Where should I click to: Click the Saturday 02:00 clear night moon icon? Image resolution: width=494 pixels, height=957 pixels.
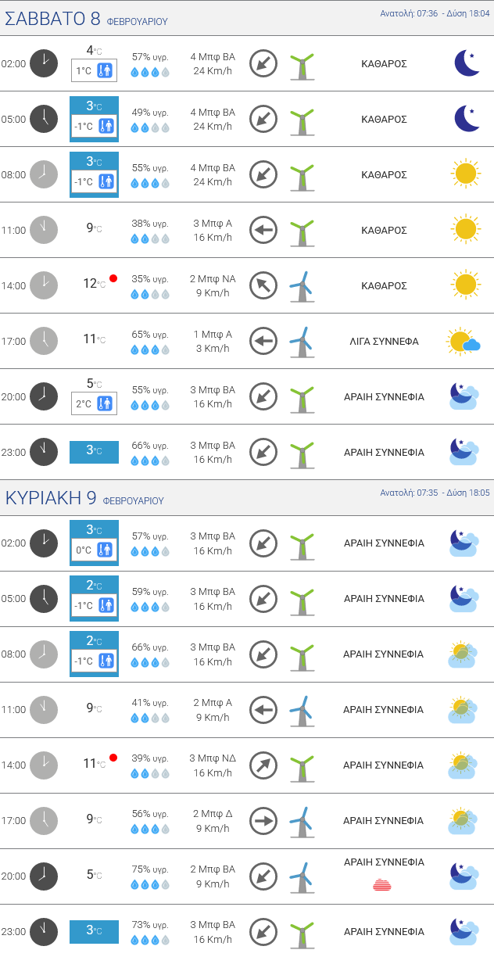(x=467, y=63)
